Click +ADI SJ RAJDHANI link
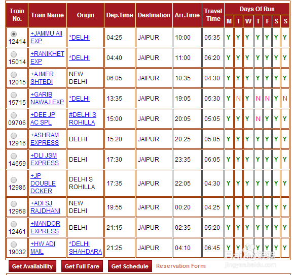Image resolution: width=293 pixels, height=275 pixels. [x=45, y=207]
